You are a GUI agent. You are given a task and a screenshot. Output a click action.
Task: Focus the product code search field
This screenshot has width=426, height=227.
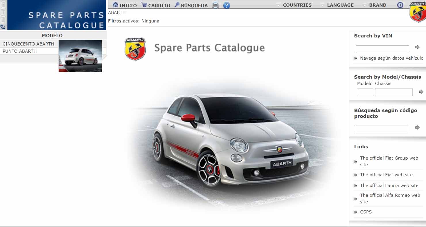pyautogui.click(x=382, y=130)
